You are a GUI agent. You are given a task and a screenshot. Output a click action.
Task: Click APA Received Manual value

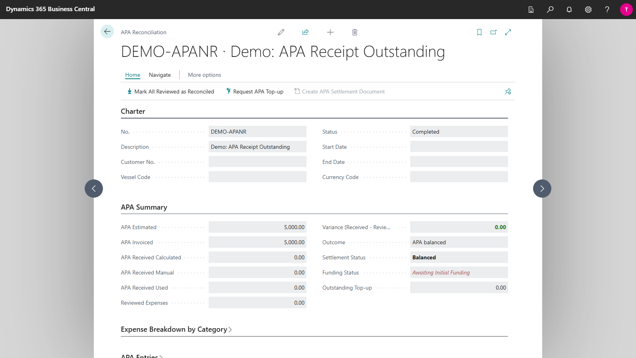click(258, 272)
